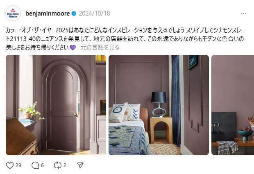Image resolution: width=254 pixels, height=174 pixels.
Task: Click the blue verified badge
Action: point(74,14)
